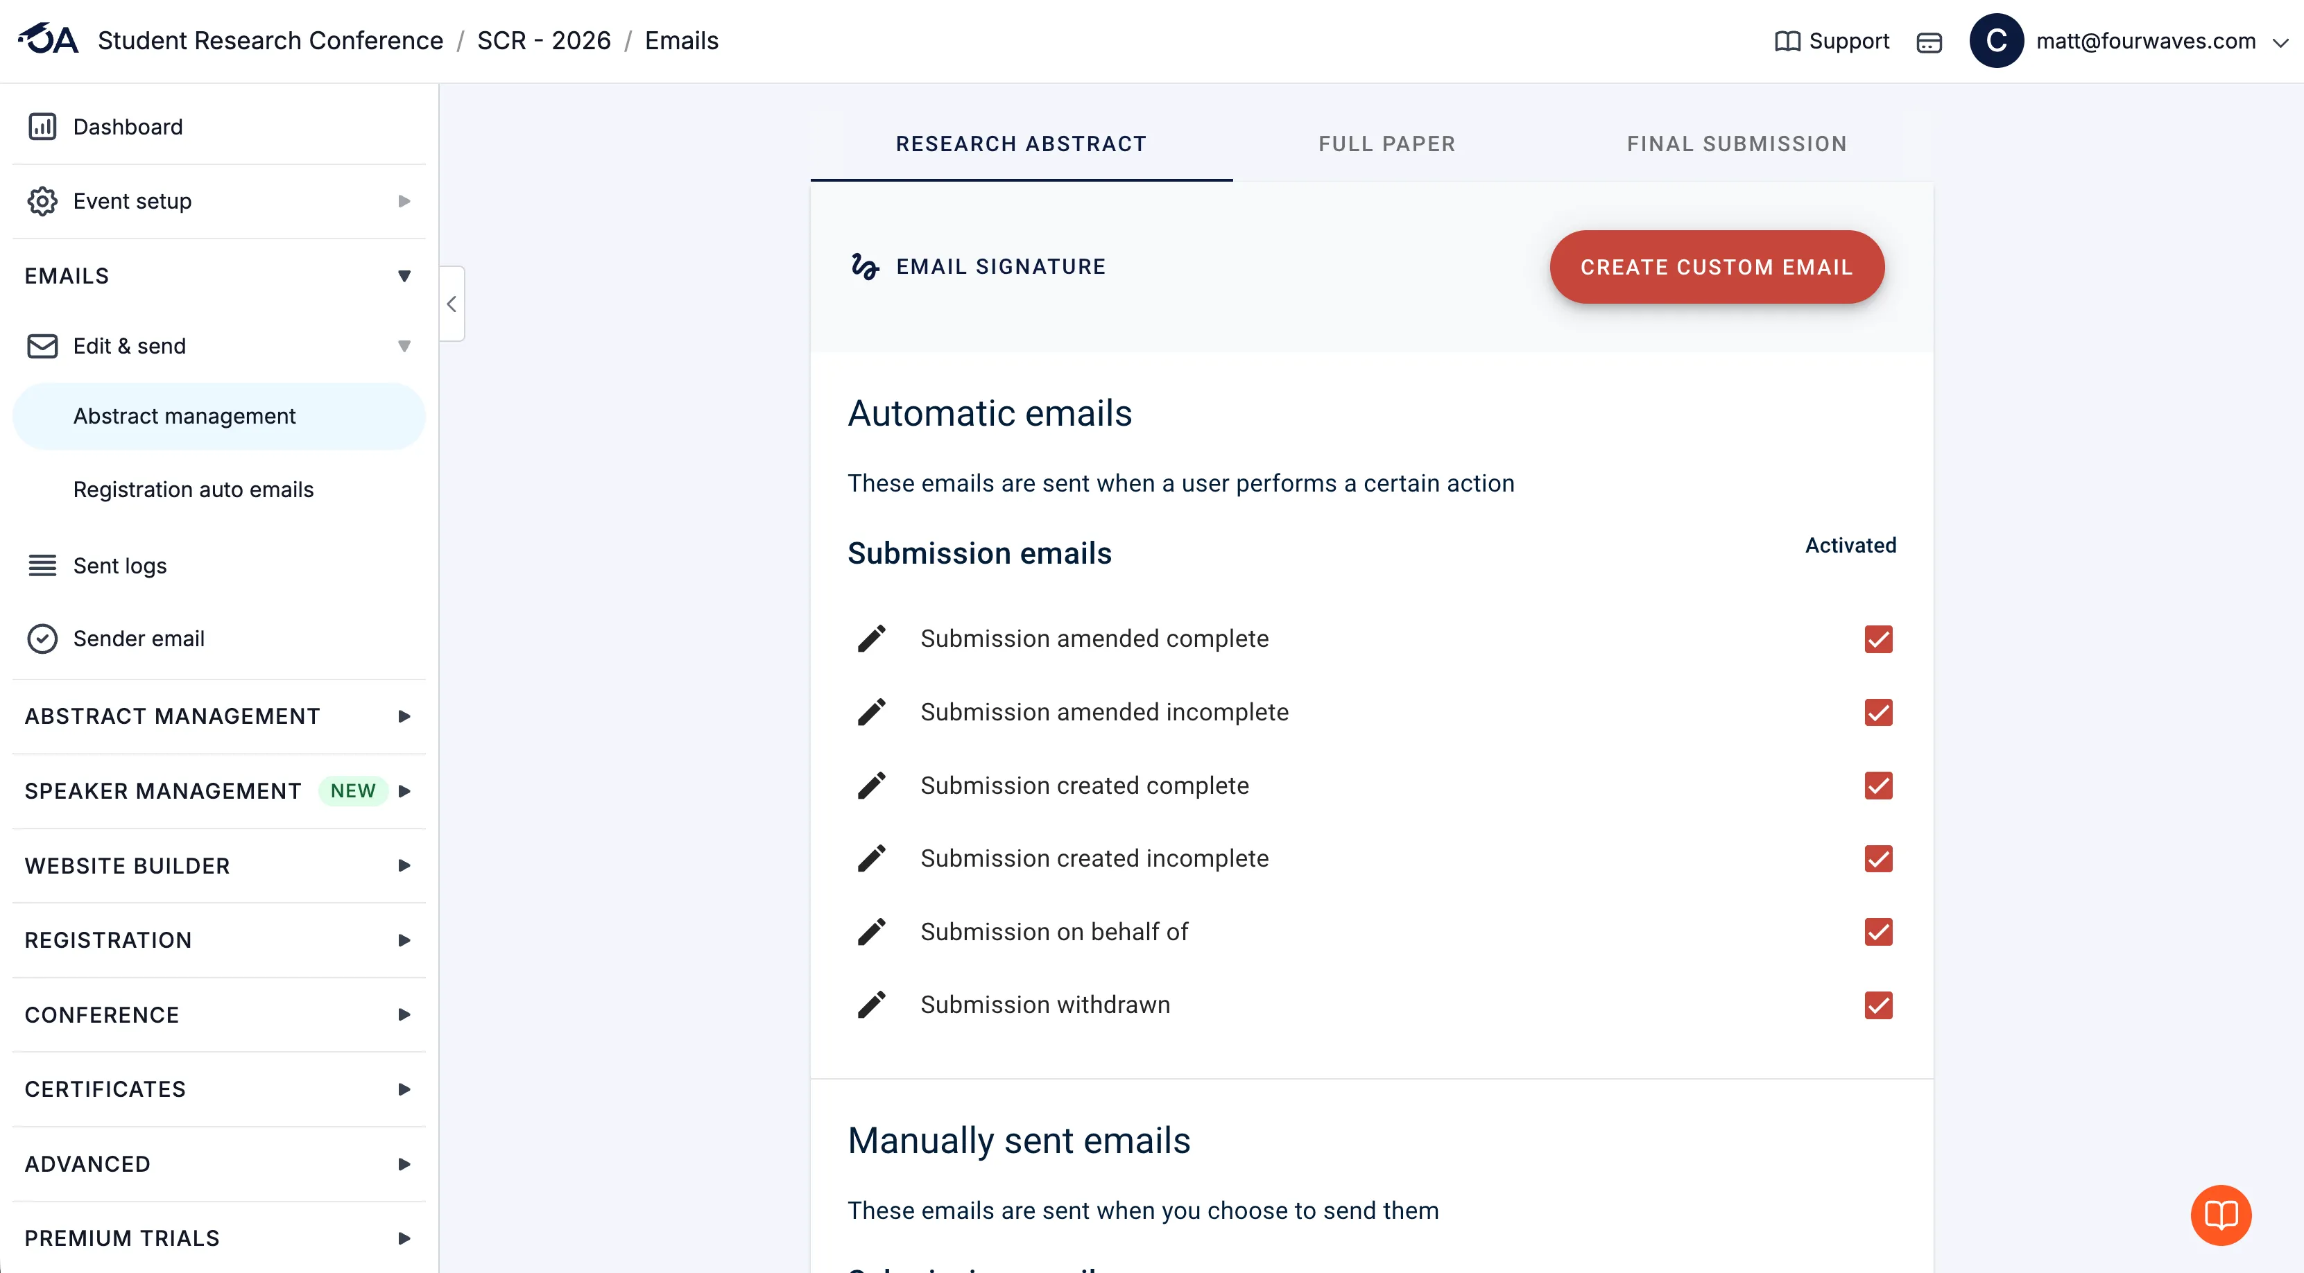This screenshot has height=1273, width=2304.
Task: Open Registration auto emails
Action: pyautogui.click(x=194, y=490)
